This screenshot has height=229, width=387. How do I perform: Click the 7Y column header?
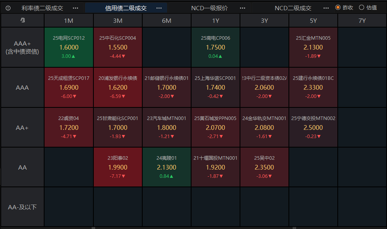(x=362, y=21)
